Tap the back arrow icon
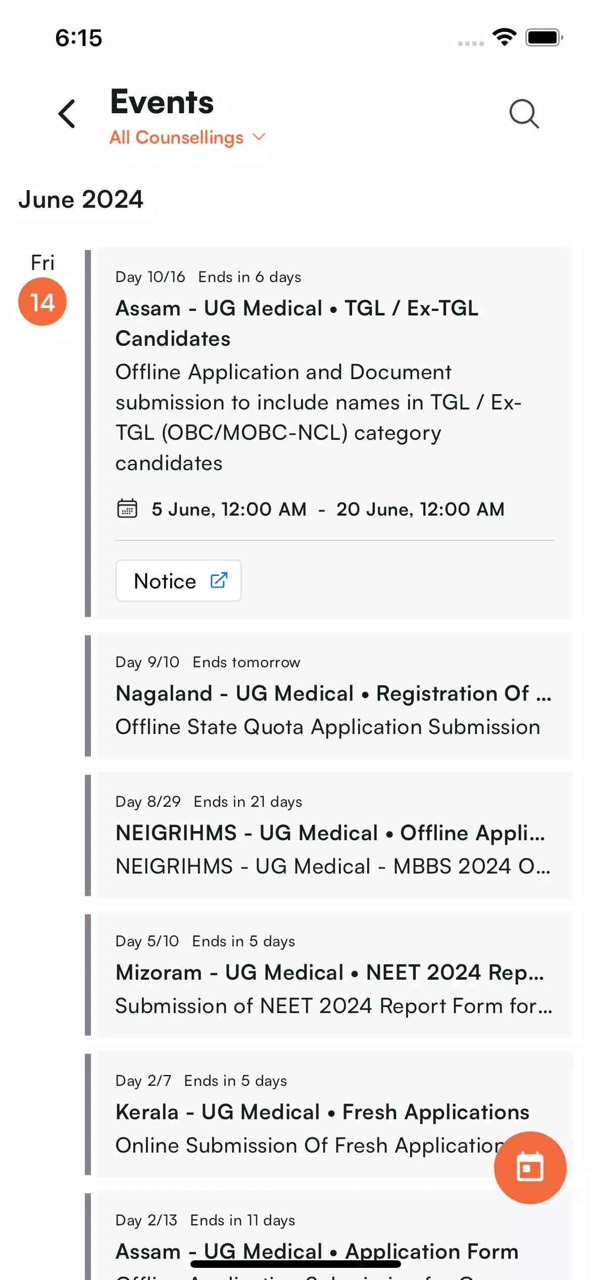Viewport: 591px width, 1280px height. (67, 113)
